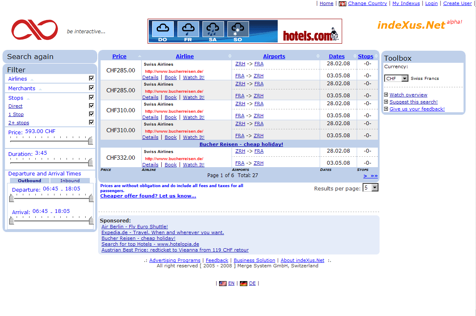Image resolution: width=476 pixels, height=316 pixels.
Task: Click the Bucher Reisen cheap holiday banner link
Action: 241,144
